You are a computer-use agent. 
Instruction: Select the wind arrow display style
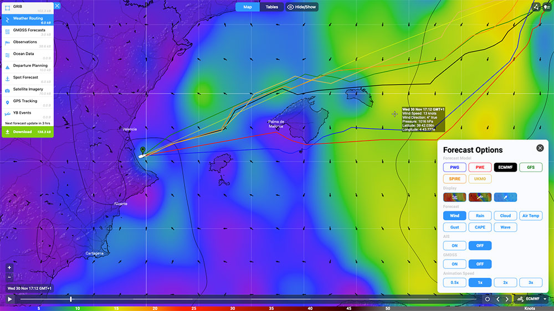(505, 198)
